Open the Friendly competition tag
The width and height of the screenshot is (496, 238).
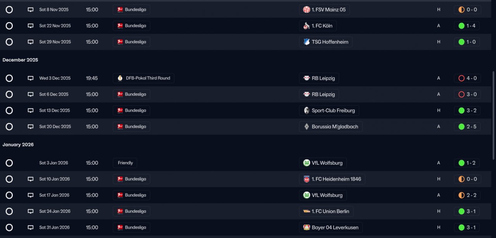click(x=125, y=163)
